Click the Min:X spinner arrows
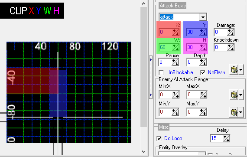 click(x=175, y=95)
